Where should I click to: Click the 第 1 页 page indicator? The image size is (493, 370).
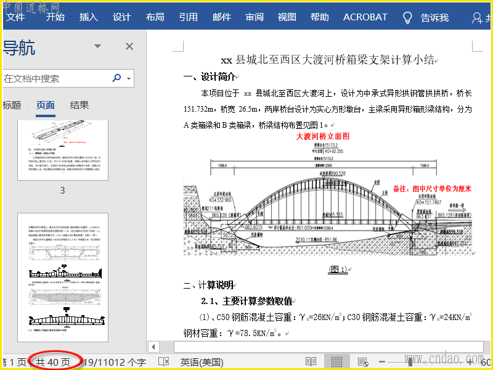(x=14, y=362)
